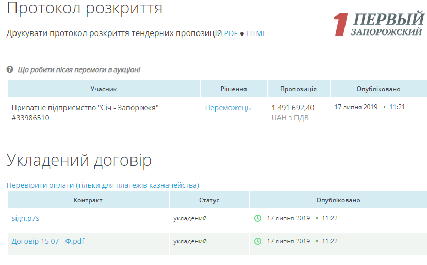
Task: Click the Статус column header
Action: click(x=209, y=200)
